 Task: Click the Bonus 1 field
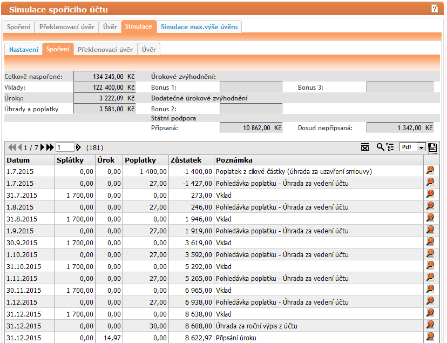[251, 88]
